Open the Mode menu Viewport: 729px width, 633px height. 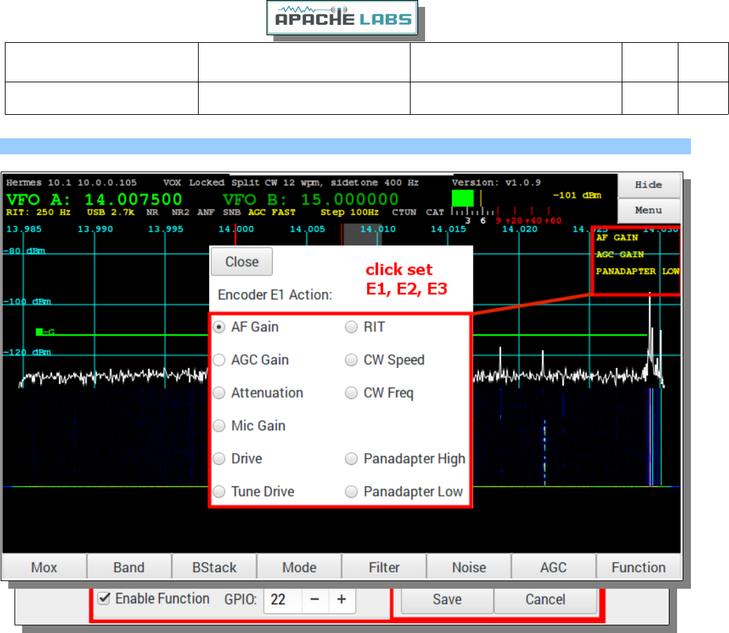[299, 567]
